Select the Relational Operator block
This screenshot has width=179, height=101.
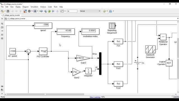[163, 37]
